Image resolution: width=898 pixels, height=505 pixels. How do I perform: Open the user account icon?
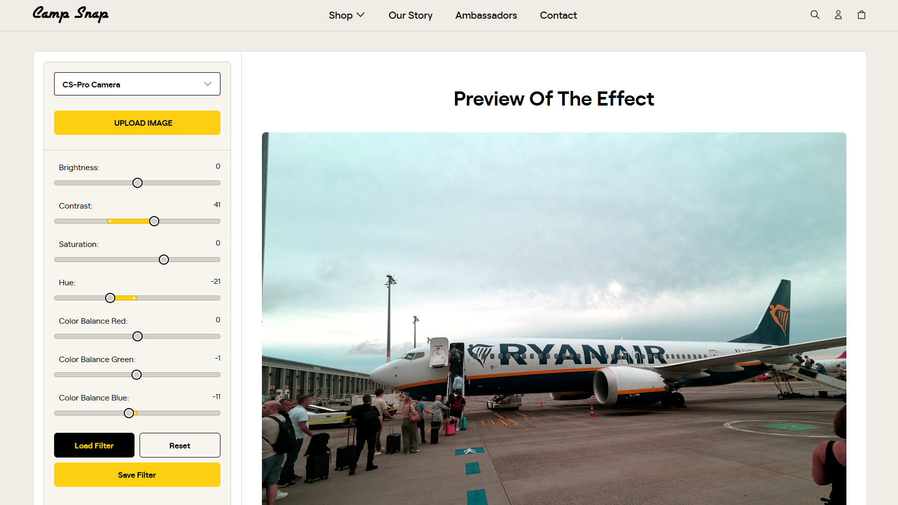click(x=838, y=15)
